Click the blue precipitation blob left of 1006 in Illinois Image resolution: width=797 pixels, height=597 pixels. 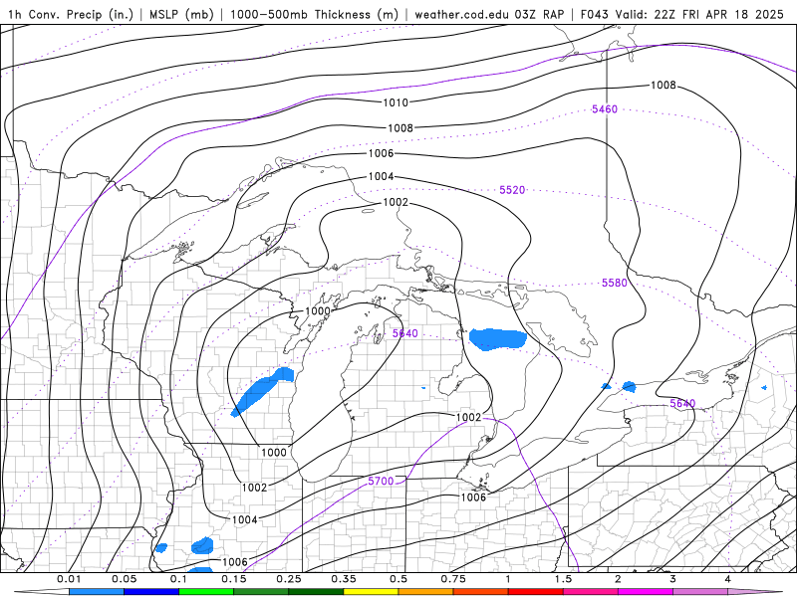[202, 545]
